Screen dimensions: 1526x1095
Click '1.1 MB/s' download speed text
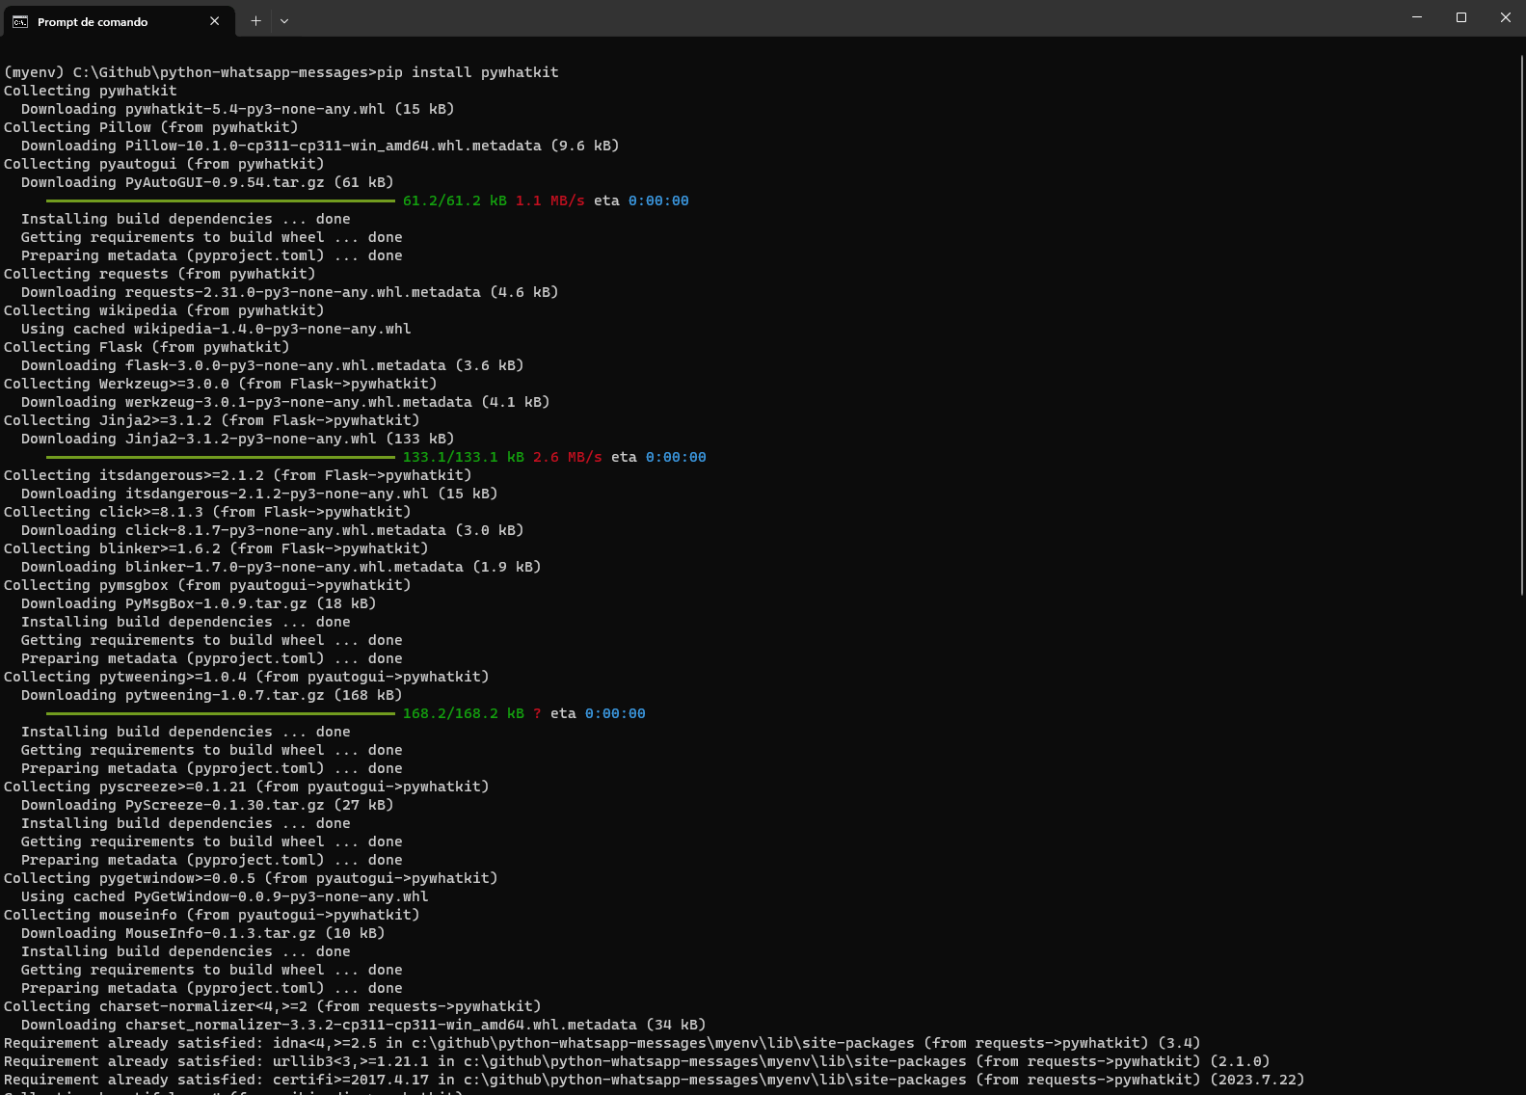[549, 200]
